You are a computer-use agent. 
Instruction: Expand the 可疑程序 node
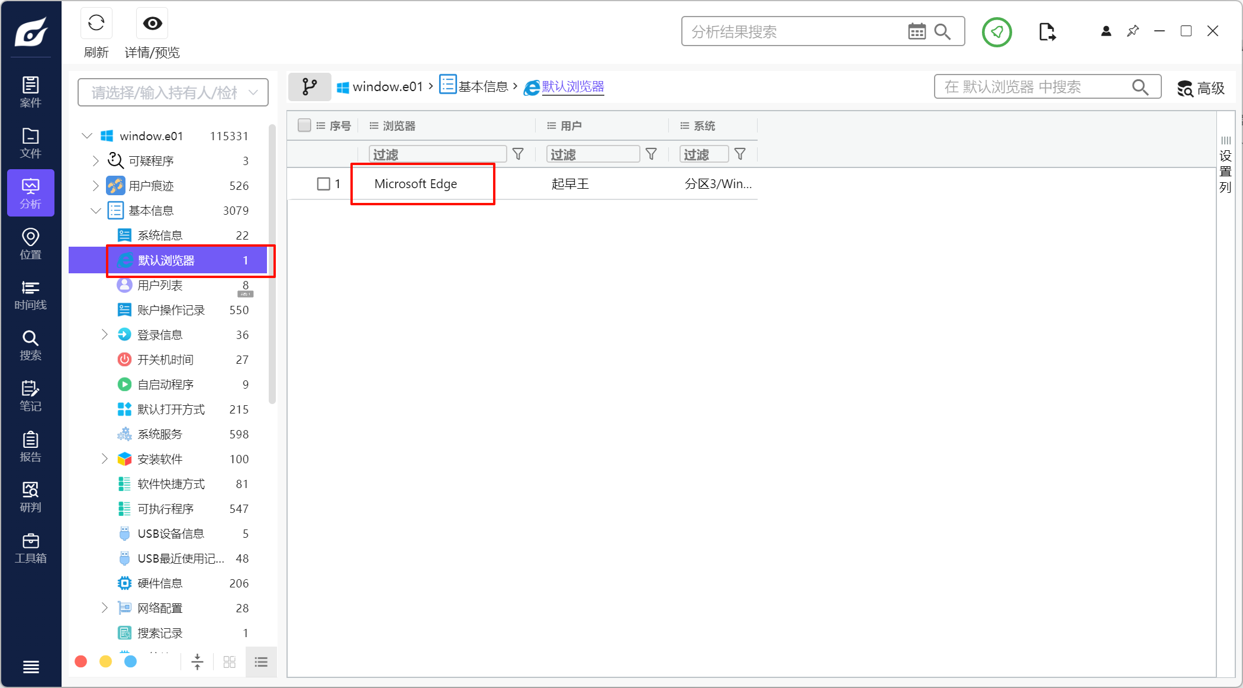[96, 161]
